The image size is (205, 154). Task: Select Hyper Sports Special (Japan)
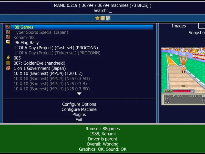41,32
